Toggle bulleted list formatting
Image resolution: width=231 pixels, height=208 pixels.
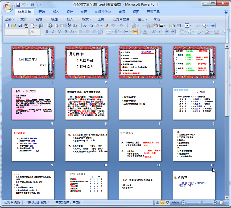[134, 32]
